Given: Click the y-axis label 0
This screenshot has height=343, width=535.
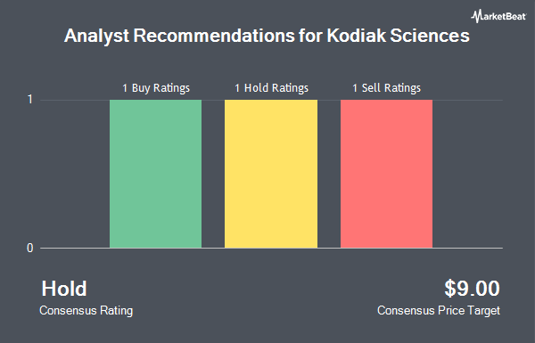Looking at the screenshot, I should pyautogui.click(x=30, y=248).
